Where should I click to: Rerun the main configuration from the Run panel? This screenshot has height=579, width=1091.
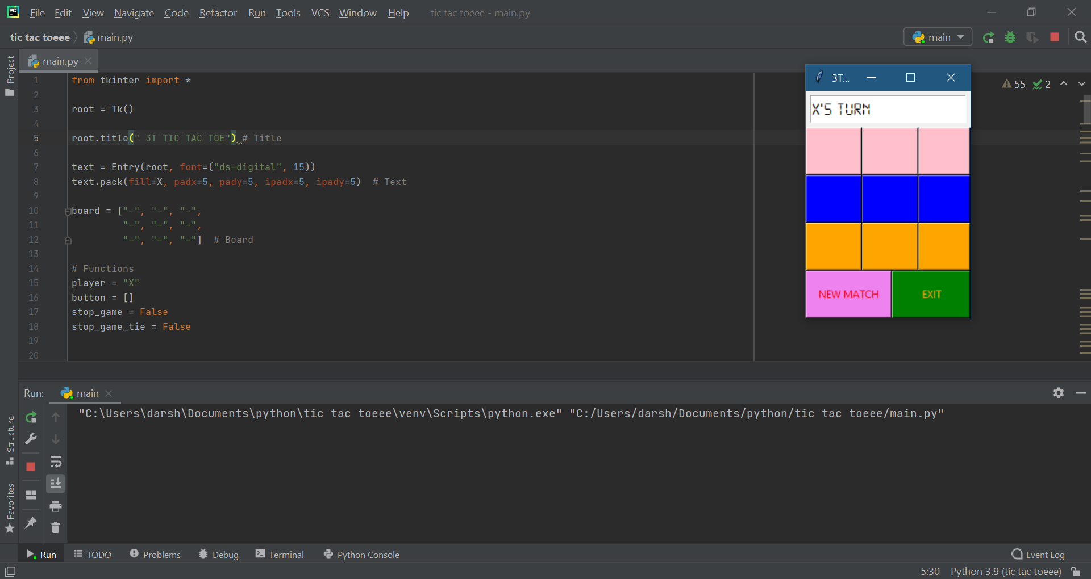[31, 417]
